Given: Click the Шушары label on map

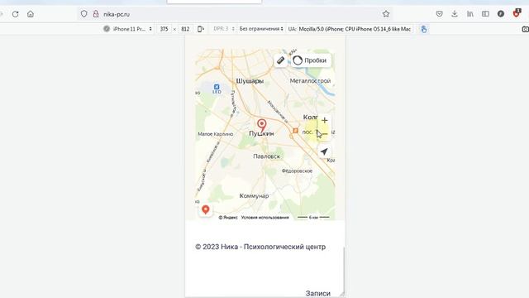Looking at the screenshot, I should coord(250,81).
